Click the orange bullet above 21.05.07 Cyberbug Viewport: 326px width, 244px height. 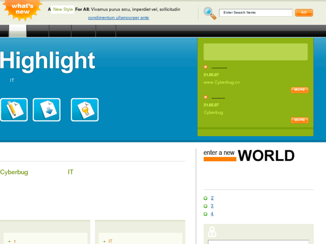[x=205, y=97]
